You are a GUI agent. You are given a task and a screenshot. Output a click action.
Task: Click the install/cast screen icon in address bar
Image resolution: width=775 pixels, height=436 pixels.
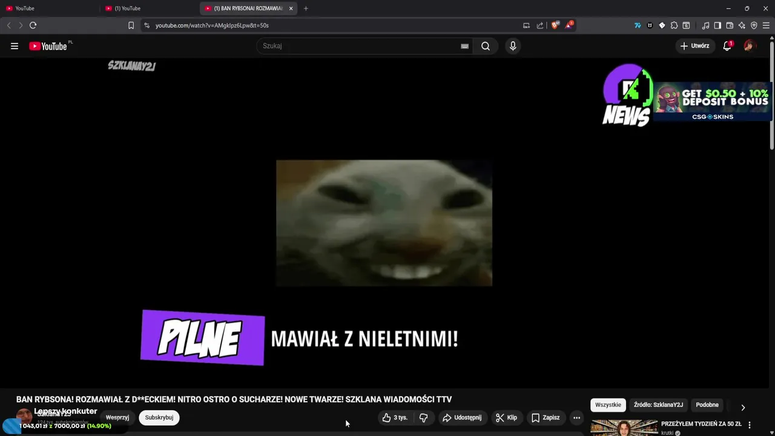coord(526,25)
